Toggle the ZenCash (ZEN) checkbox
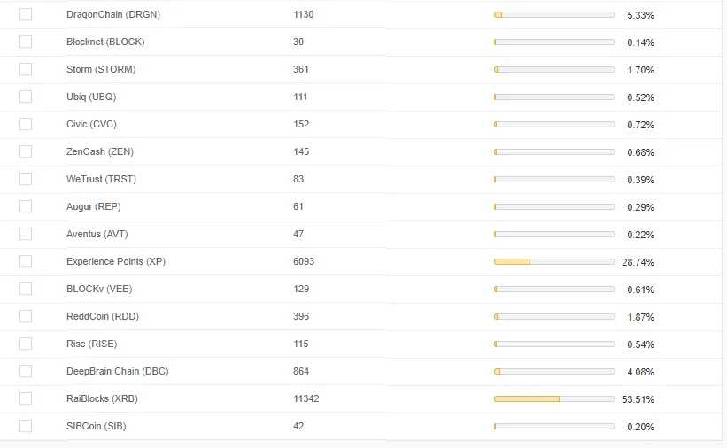 pos(25,151)
